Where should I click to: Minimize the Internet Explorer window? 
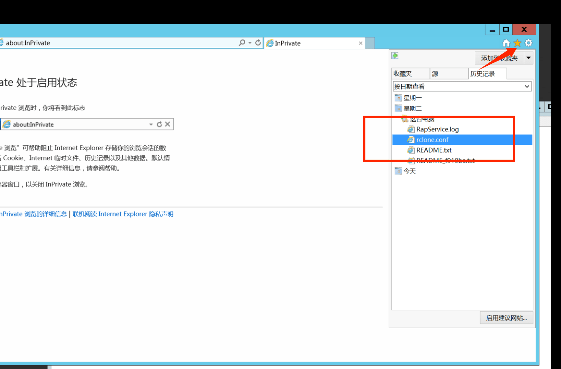(x=492, y=30)
